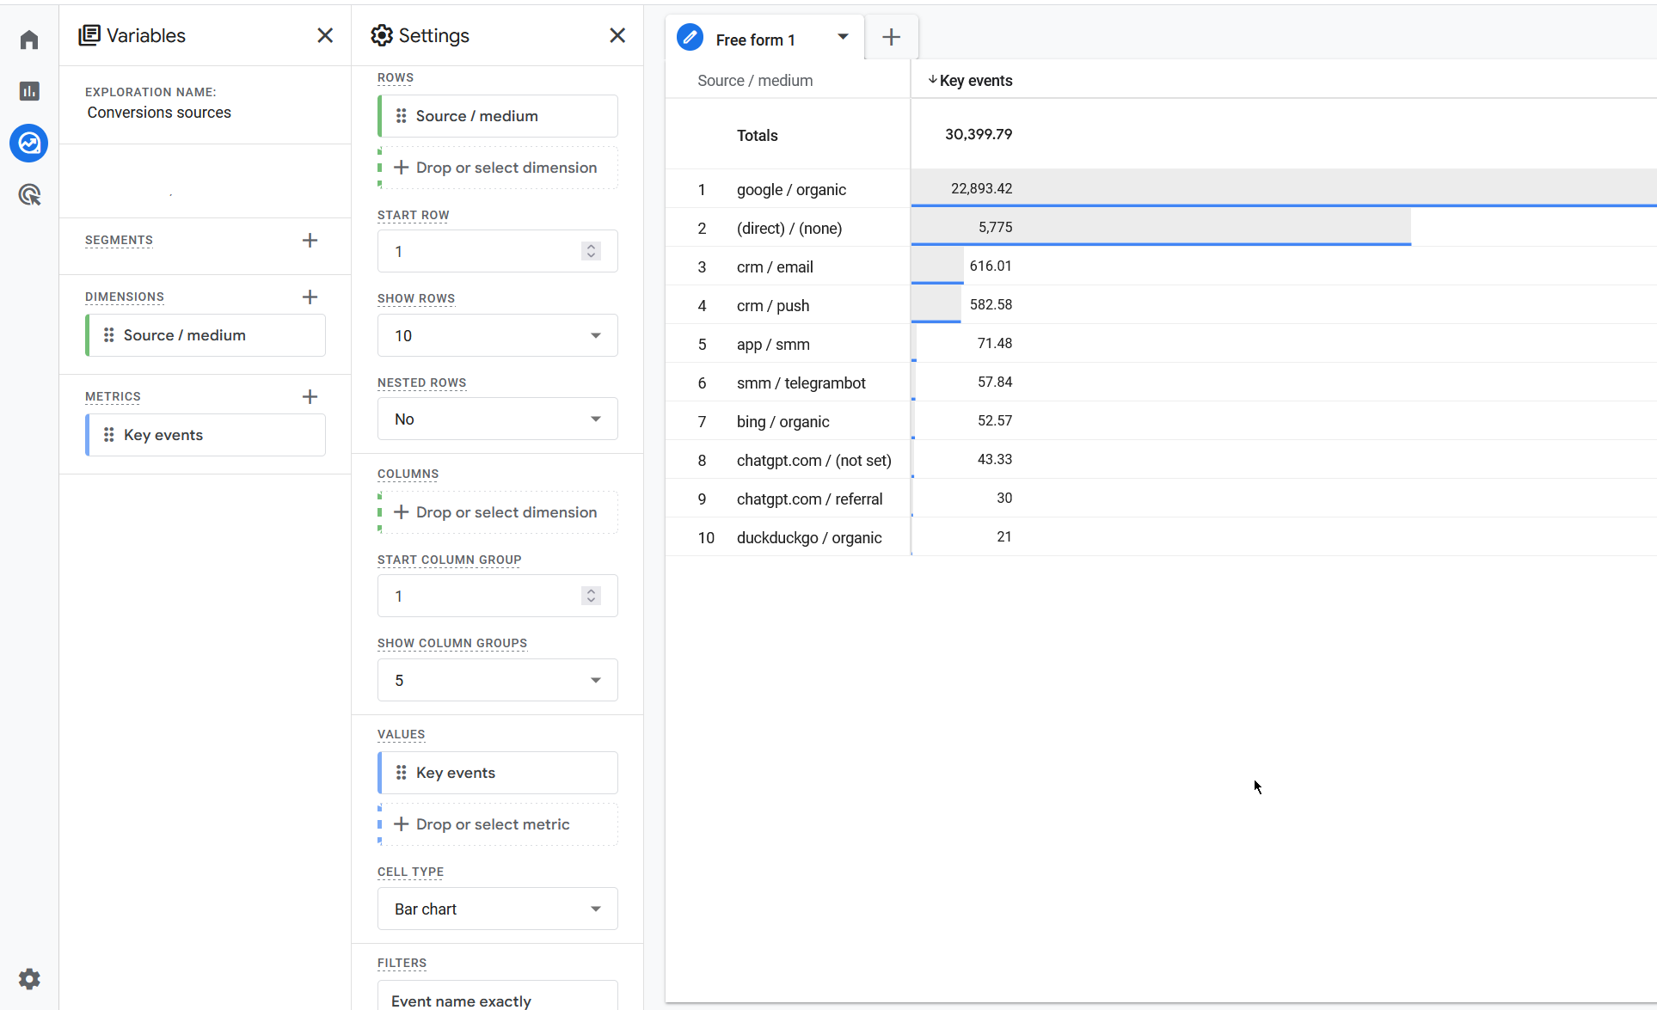Sort by the Key events column header
1657x1010 pixels.
[x=975, y=81]
